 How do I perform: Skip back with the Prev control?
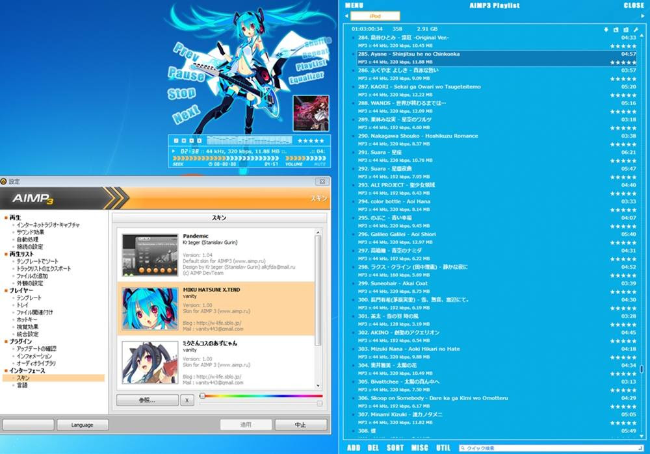click(187, 51)
